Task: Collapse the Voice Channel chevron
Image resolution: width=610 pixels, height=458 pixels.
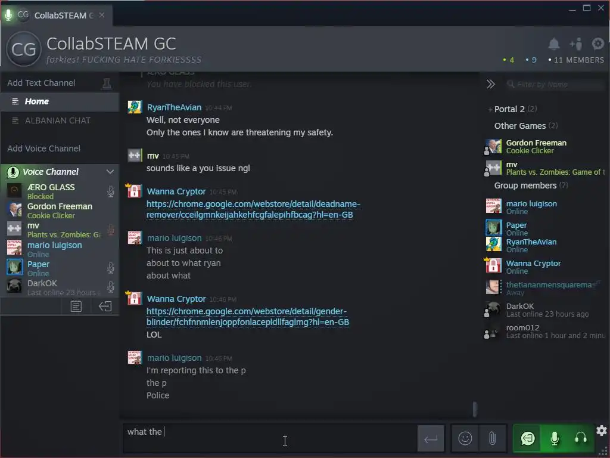Action: (110, 172)
